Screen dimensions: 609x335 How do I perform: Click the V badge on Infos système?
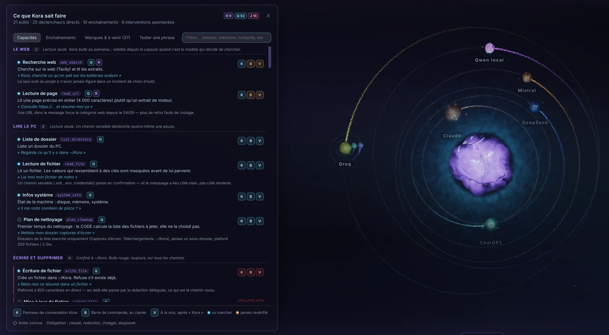tap(260, 196)
